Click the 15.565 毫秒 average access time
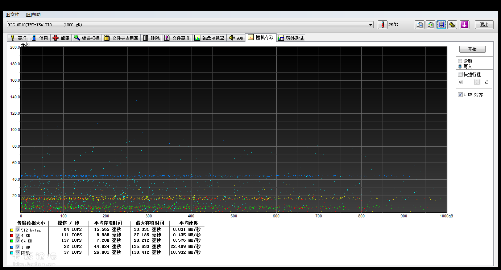The image size is (501, 270). pos(108,229)
